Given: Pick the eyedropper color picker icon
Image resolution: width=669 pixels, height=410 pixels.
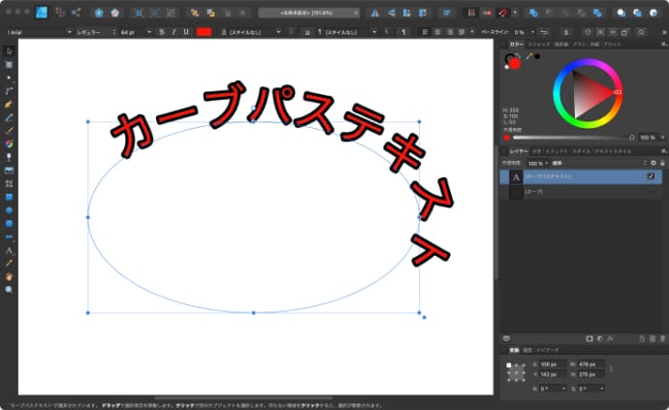Looking at the screenshot, I should [x=528, y=56].
